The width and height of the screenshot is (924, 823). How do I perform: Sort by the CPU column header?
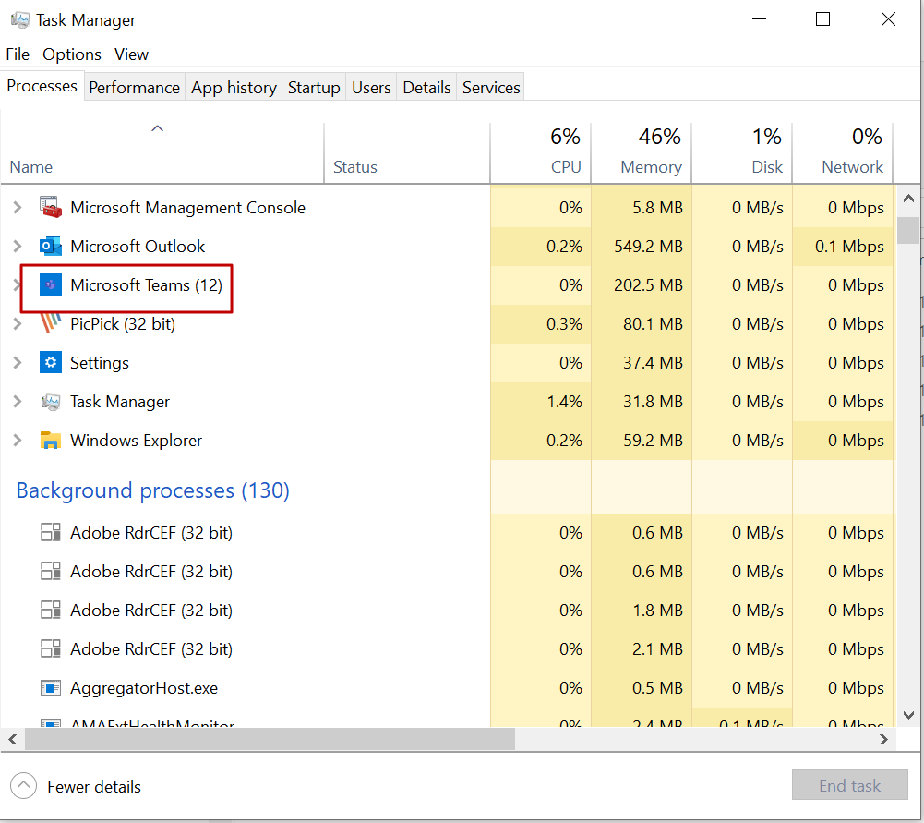click(x=540, y=152)
